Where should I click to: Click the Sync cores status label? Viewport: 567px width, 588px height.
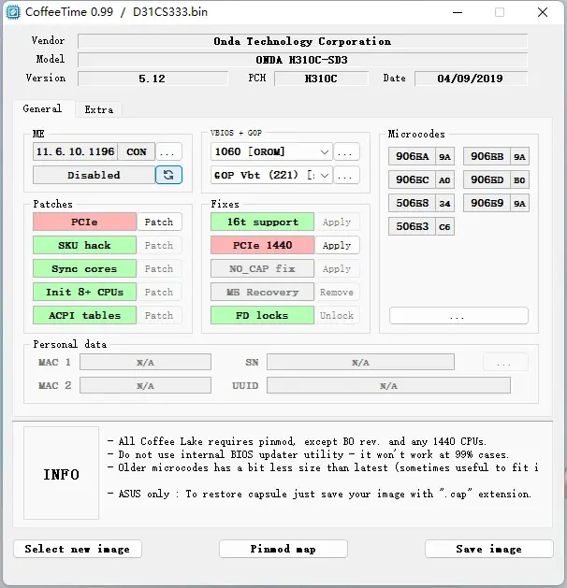click(x=84, y=268)
